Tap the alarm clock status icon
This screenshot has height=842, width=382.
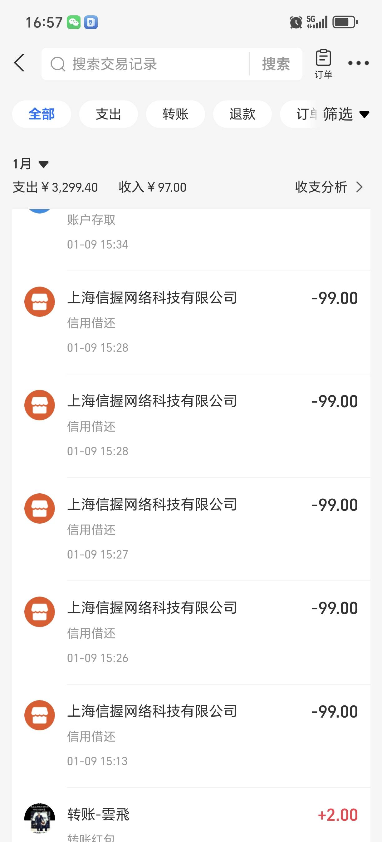tap(296, 22)
